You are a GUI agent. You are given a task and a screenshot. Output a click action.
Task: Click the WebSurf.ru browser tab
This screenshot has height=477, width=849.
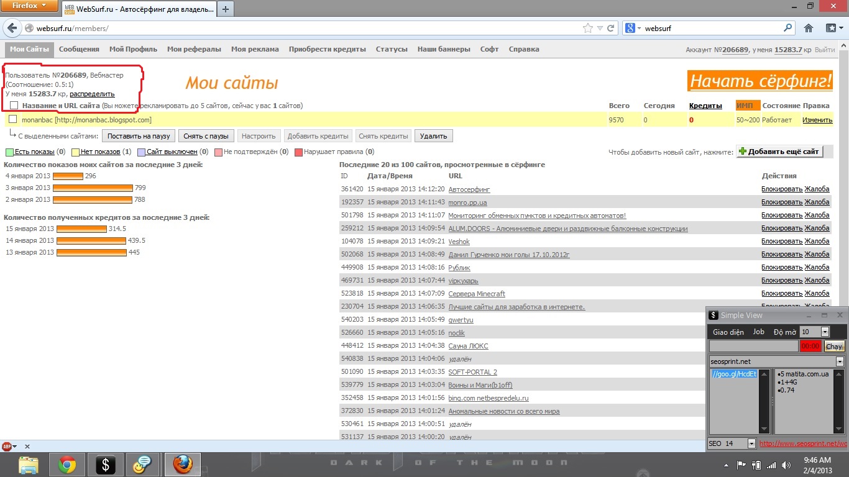(139, 9)
